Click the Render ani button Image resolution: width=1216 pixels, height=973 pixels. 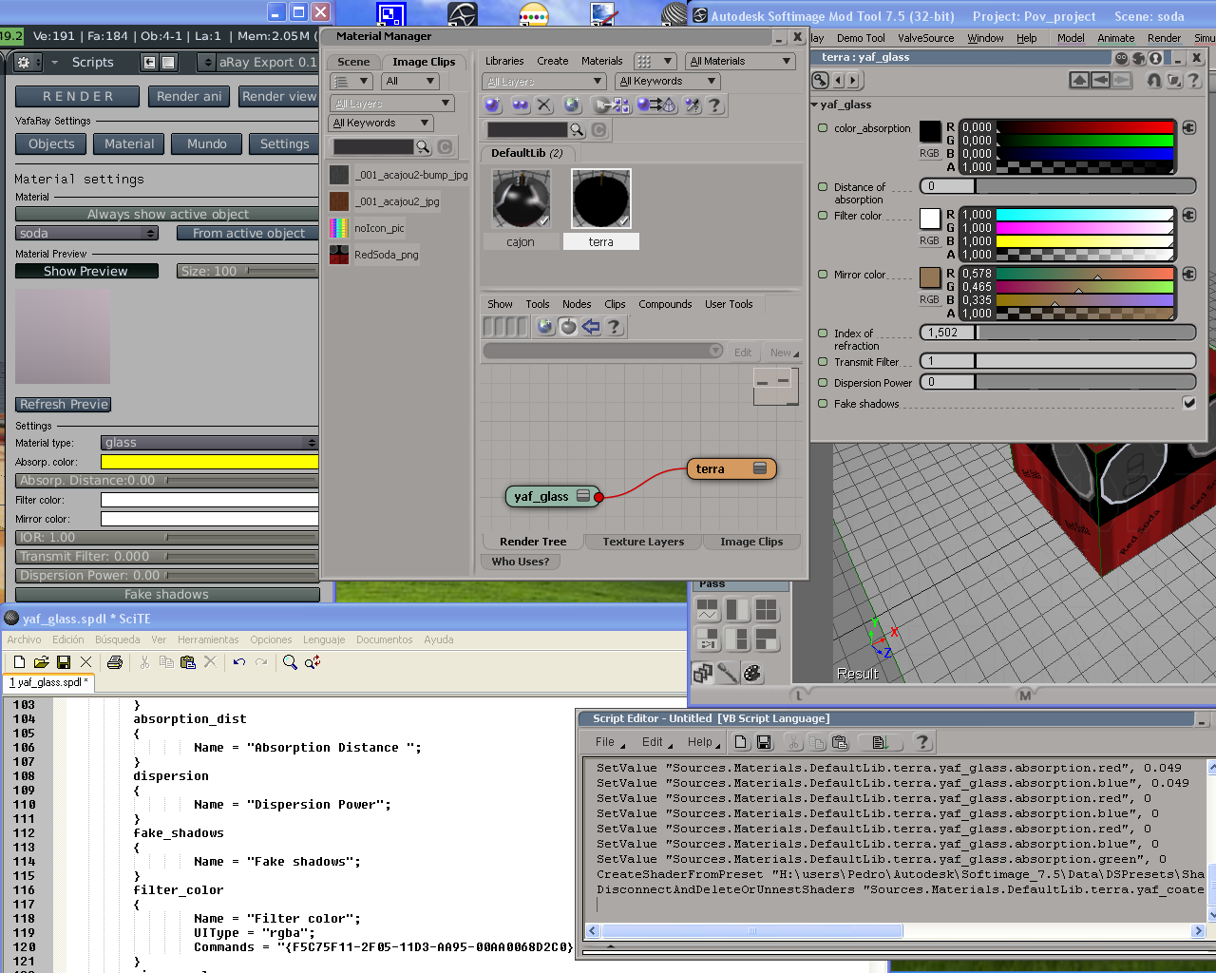pos(189,96)
